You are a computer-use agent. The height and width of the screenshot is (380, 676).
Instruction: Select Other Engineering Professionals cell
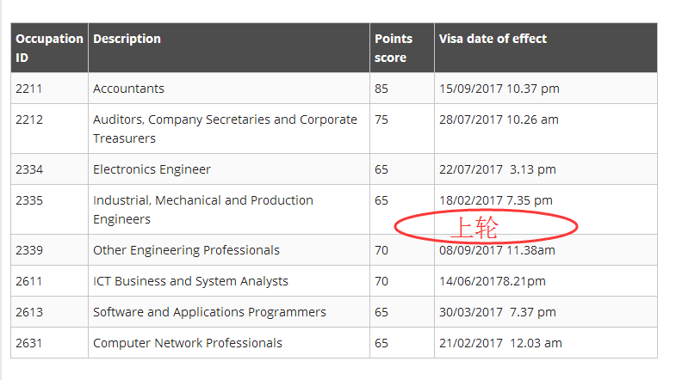pyautogui.click(x=186, y=250)
